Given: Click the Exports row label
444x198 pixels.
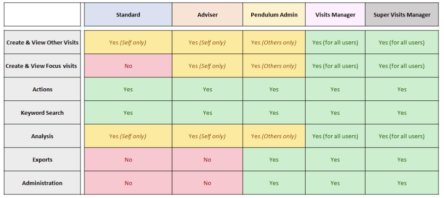Looking at the screenshot, I should (x=42, y=159).
